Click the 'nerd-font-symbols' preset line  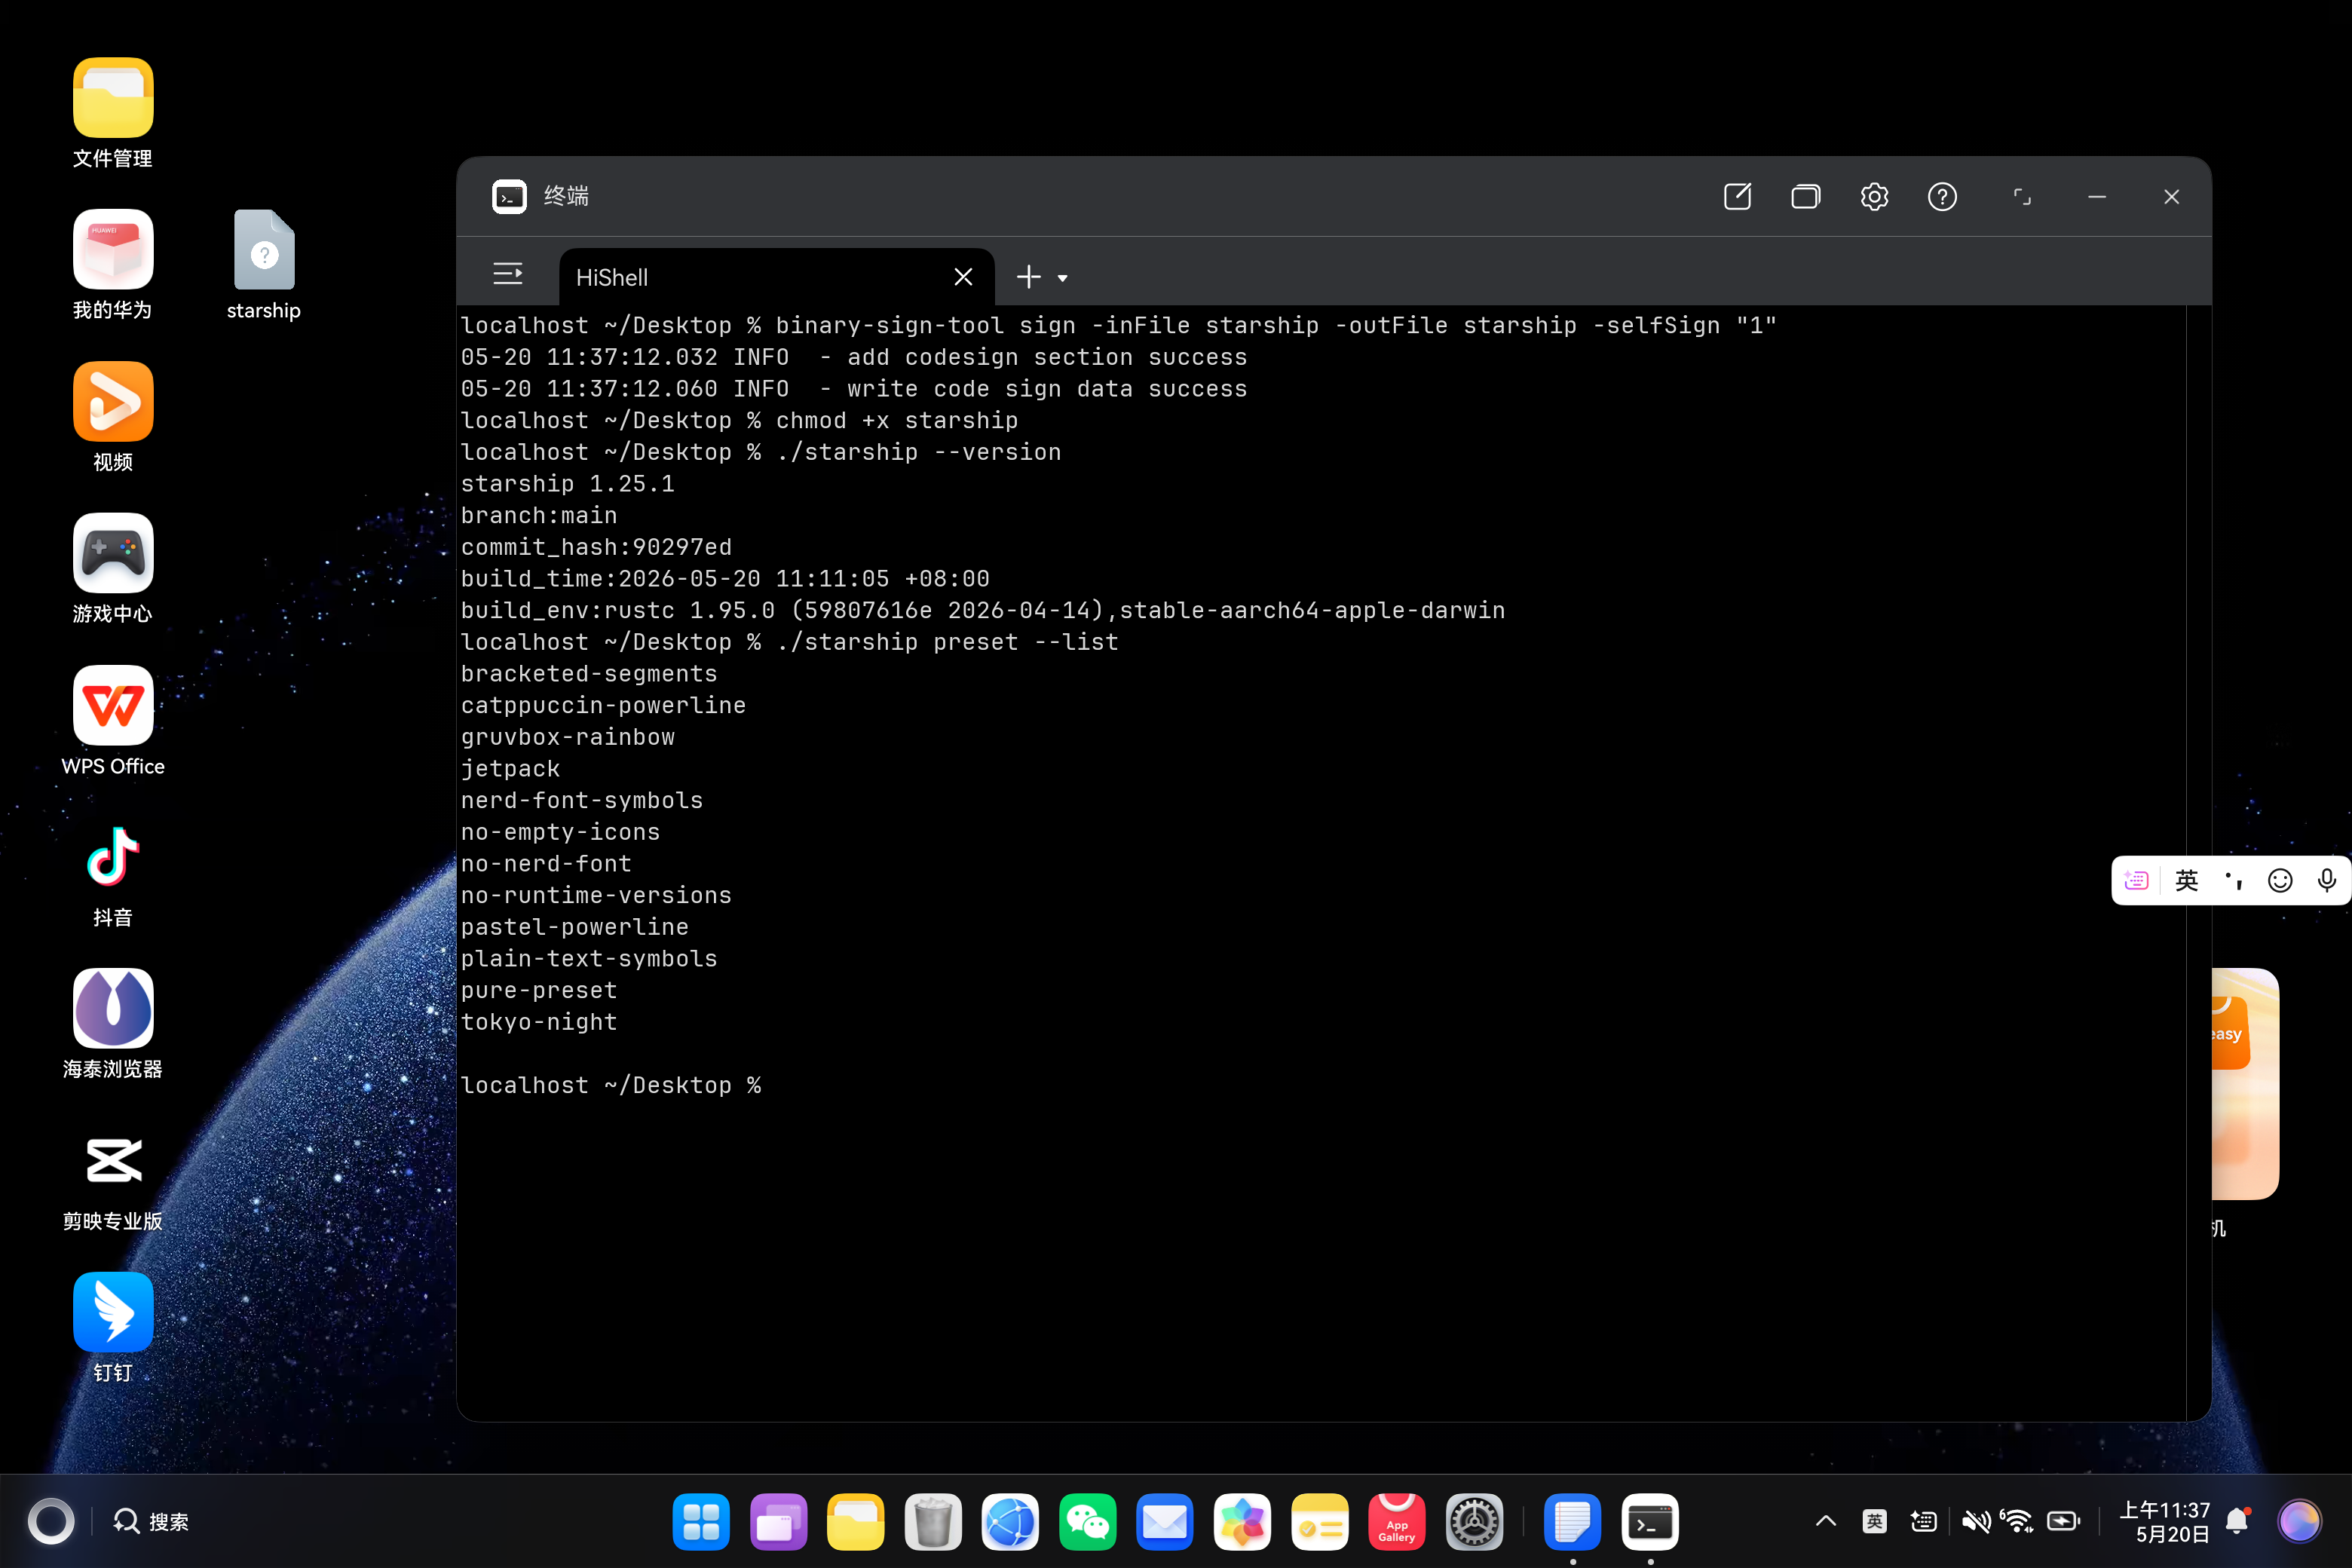581,800
